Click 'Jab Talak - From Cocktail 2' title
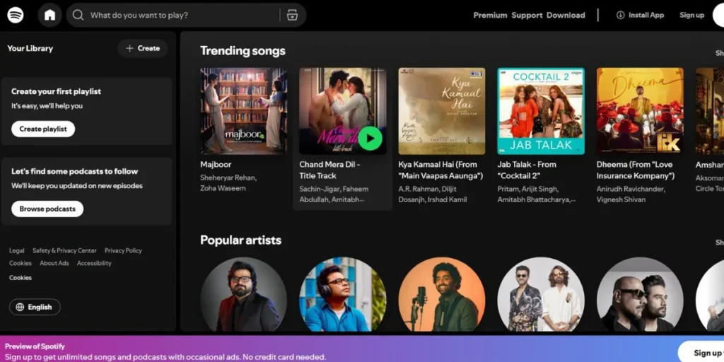 tap(527, 170)
